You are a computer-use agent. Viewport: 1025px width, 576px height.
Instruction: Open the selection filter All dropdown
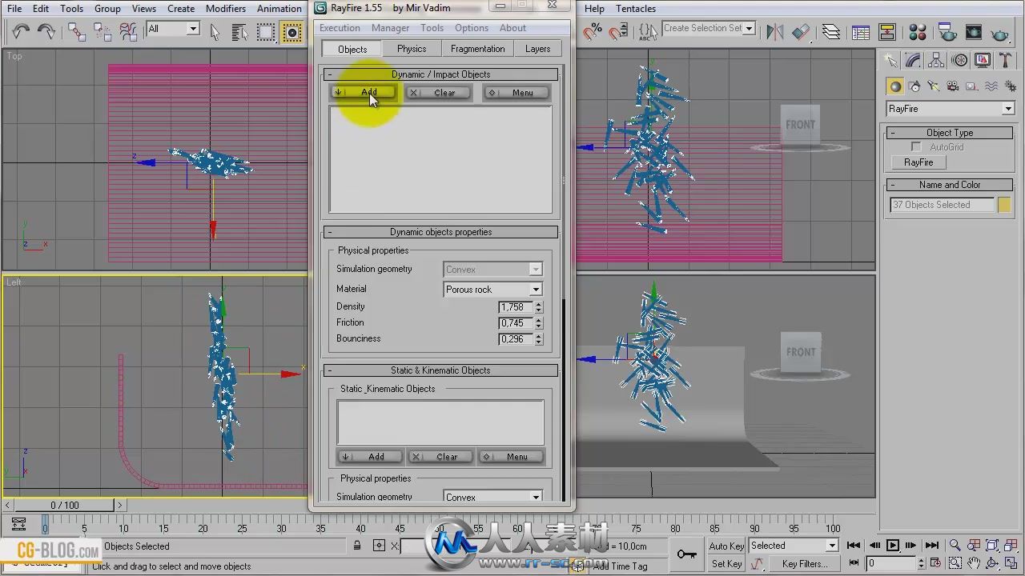point(172,29)
